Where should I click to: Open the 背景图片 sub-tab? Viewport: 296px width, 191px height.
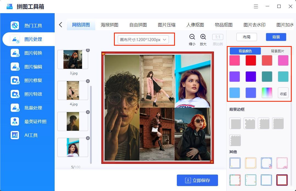(x=277, y=51)
